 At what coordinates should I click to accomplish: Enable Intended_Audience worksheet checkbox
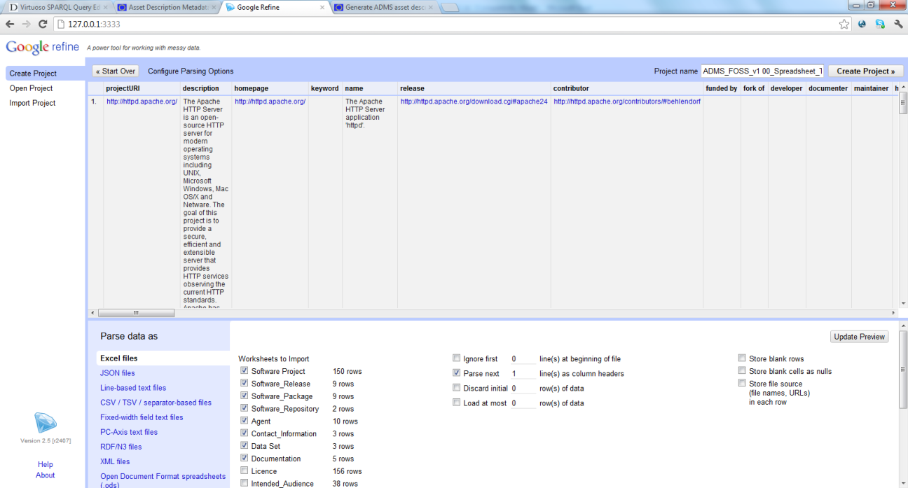[244, 483]
